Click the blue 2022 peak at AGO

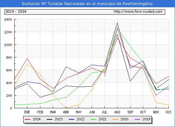[117, 23]
